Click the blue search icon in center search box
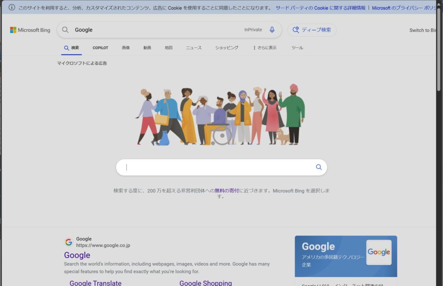Viewport: 443px width, 286px height. click(319, 167)
